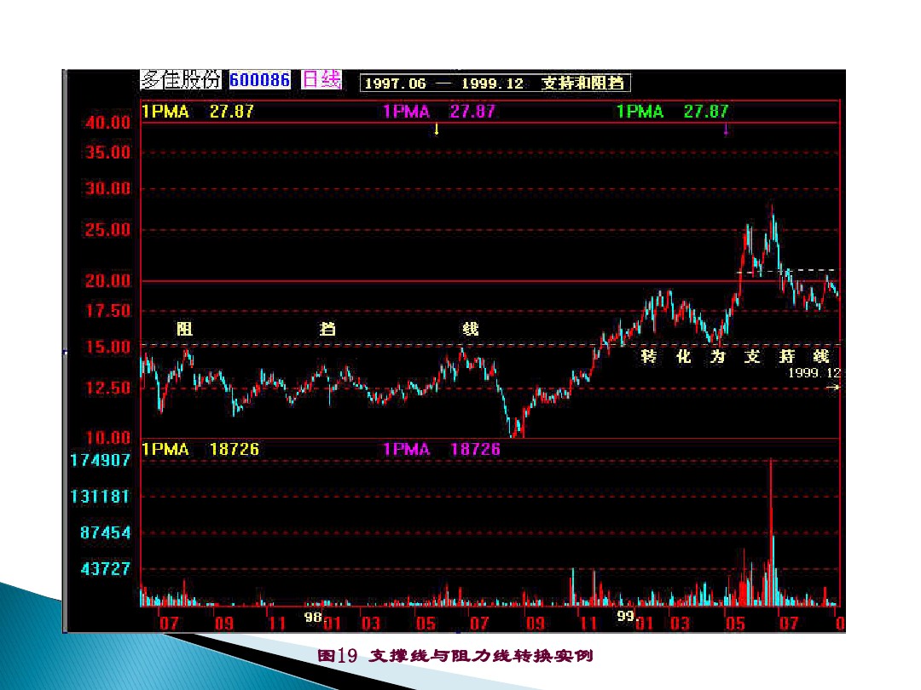Image resolution: width=921 pixels, height=690 pixels.
Task: Click the 40.00 price axis label
Action: [108, 123]
